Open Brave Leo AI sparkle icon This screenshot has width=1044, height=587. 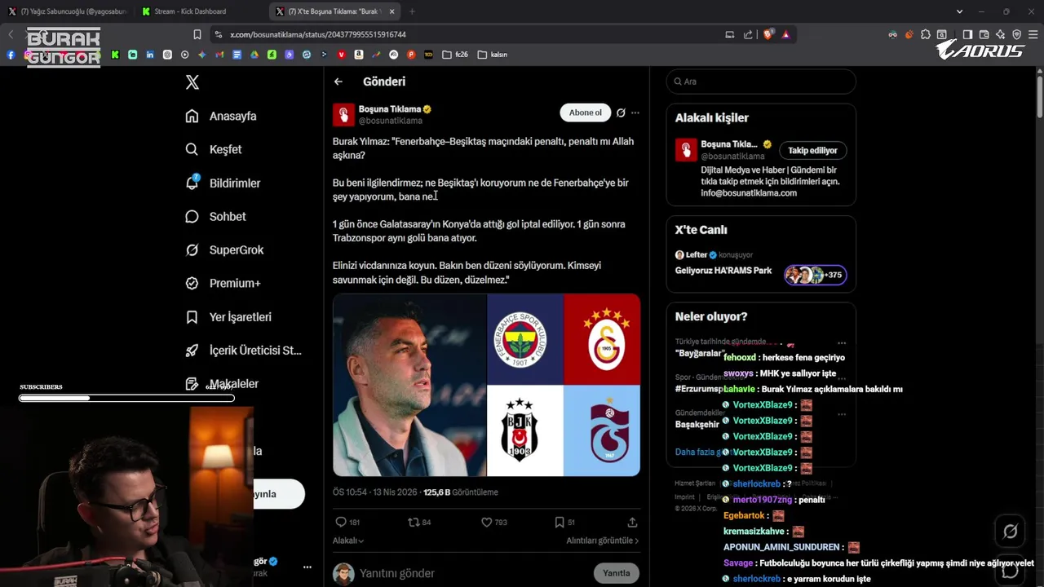pyautogui.click(x=1000, y=34)
